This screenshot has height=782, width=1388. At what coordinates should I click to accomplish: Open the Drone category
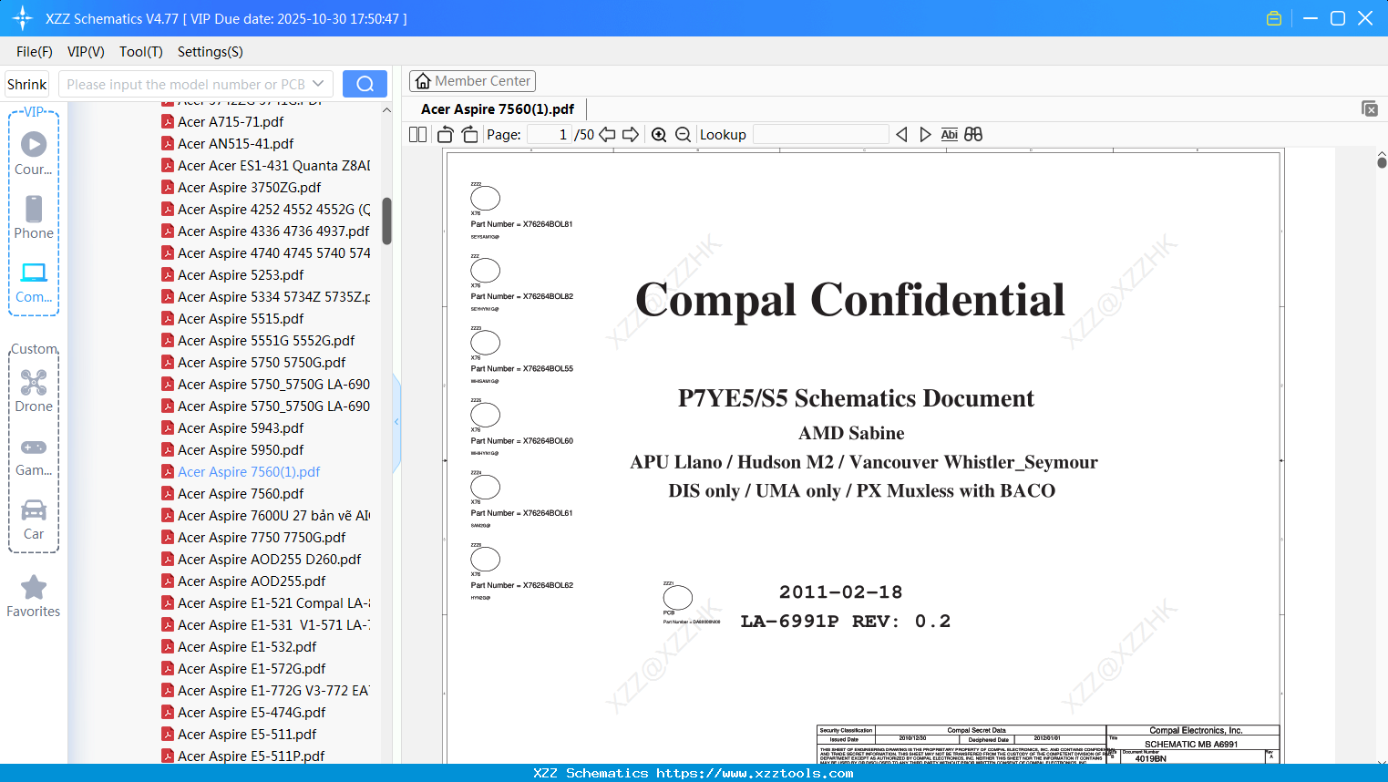click(x=34, y=391)
